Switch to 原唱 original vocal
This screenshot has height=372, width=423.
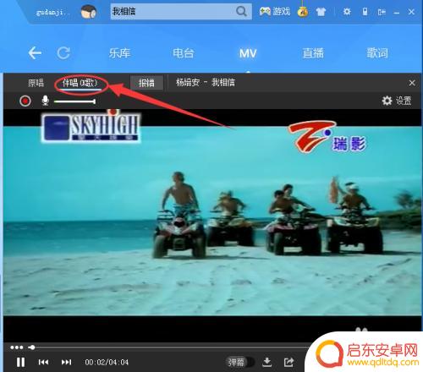pyautogui.click(x=36, y=83)
